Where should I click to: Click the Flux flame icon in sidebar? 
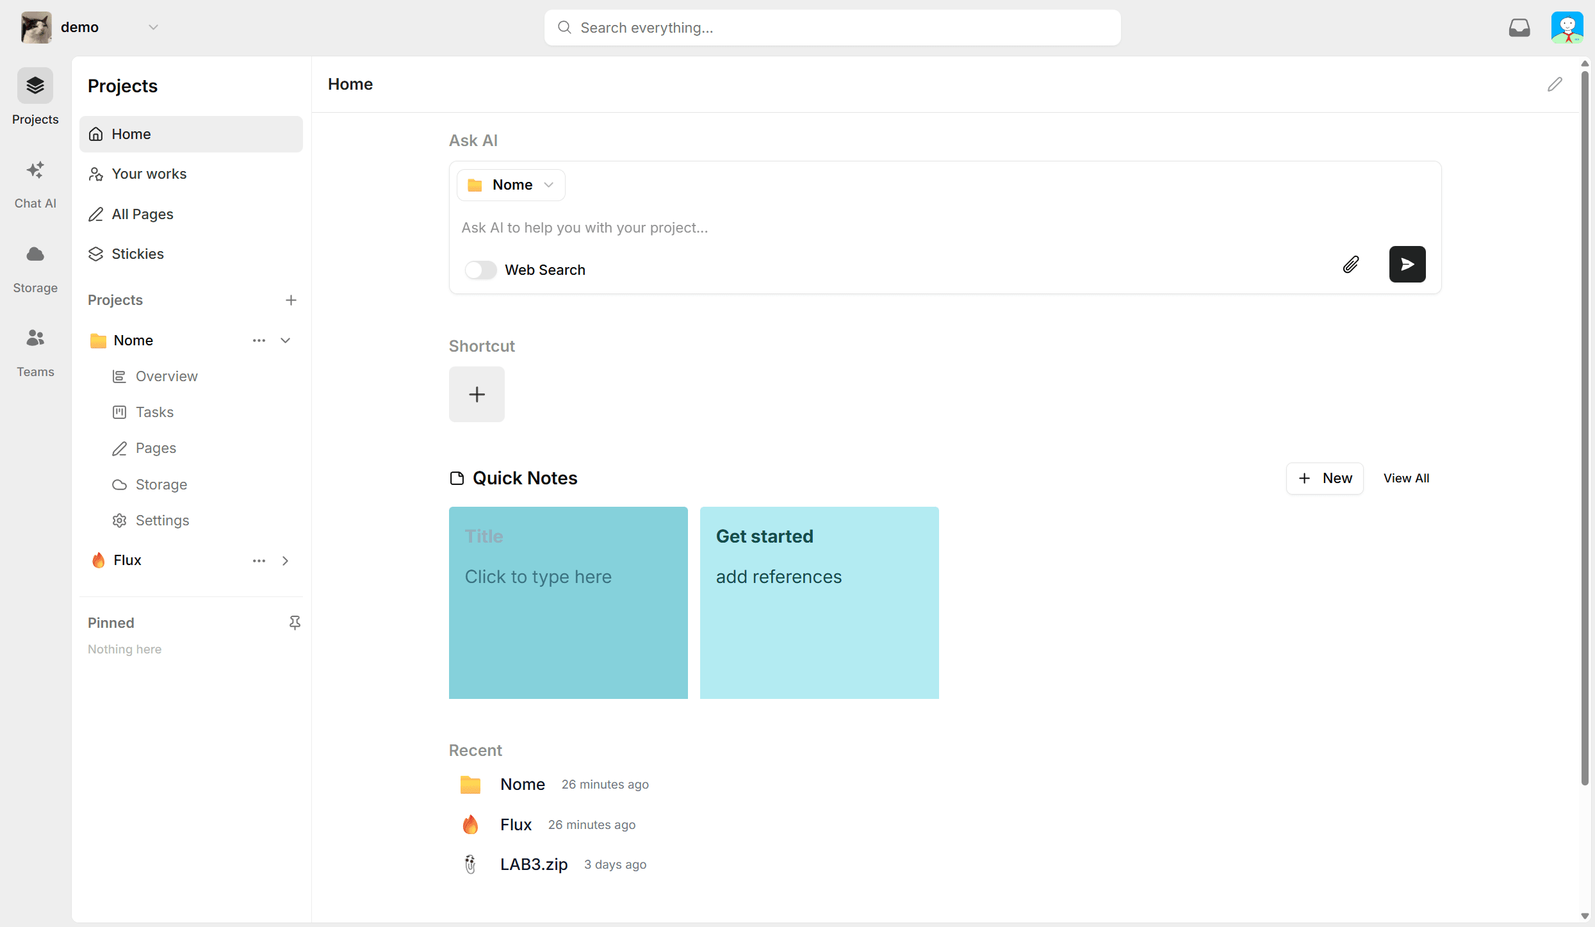[x=98, y=561]
